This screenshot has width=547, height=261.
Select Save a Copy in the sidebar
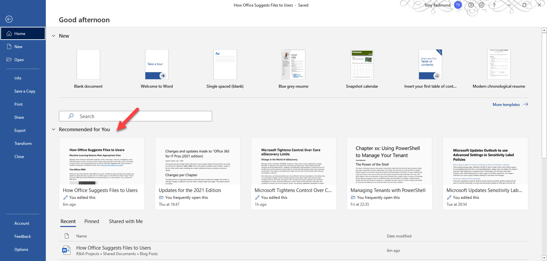(25, 91)
